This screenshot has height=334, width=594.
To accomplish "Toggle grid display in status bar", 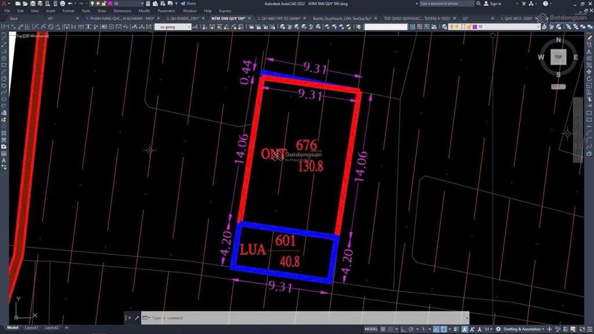I will pyautogui.click(x=383, y=329).
